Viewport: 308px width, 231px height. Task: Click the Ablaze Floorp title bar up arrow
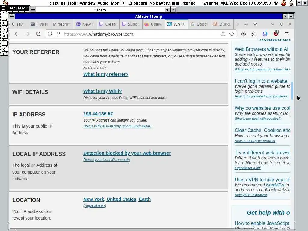tap(291, 16)
